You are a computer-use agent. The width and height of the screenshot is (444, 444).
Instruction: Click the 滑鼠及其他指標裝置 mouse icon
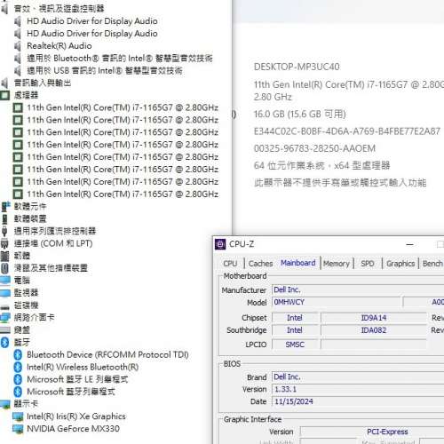4,268
